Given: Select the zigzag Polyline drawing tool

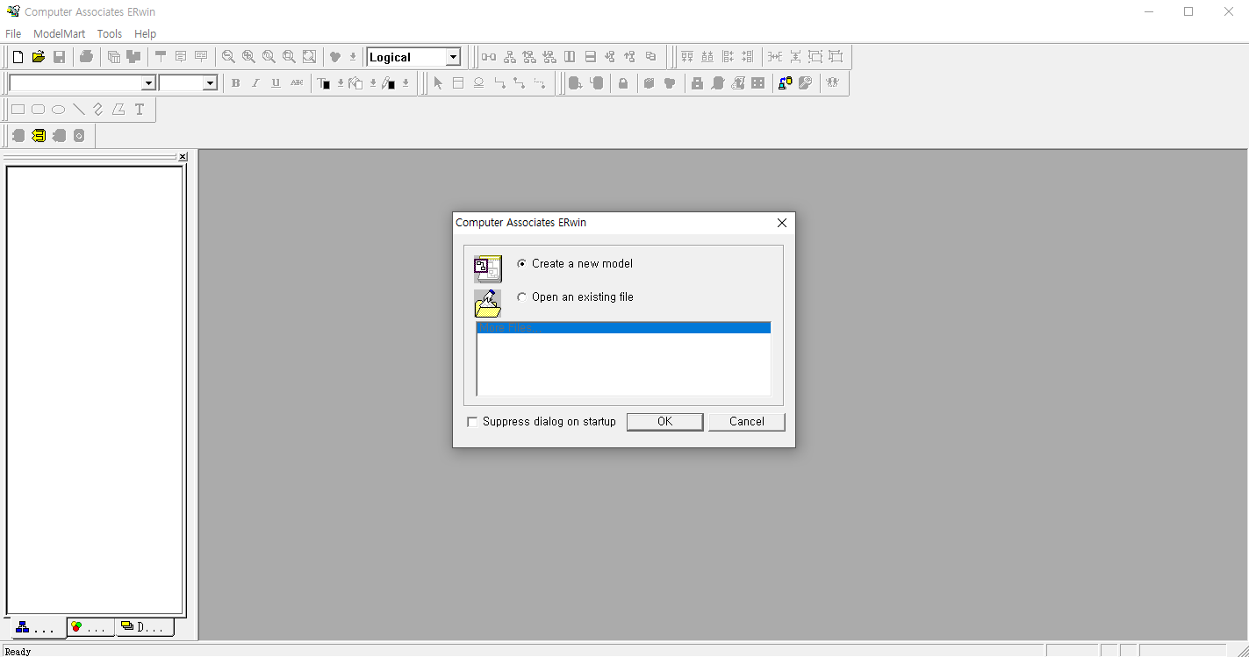Looking at the screenshot, I should 98,110.
